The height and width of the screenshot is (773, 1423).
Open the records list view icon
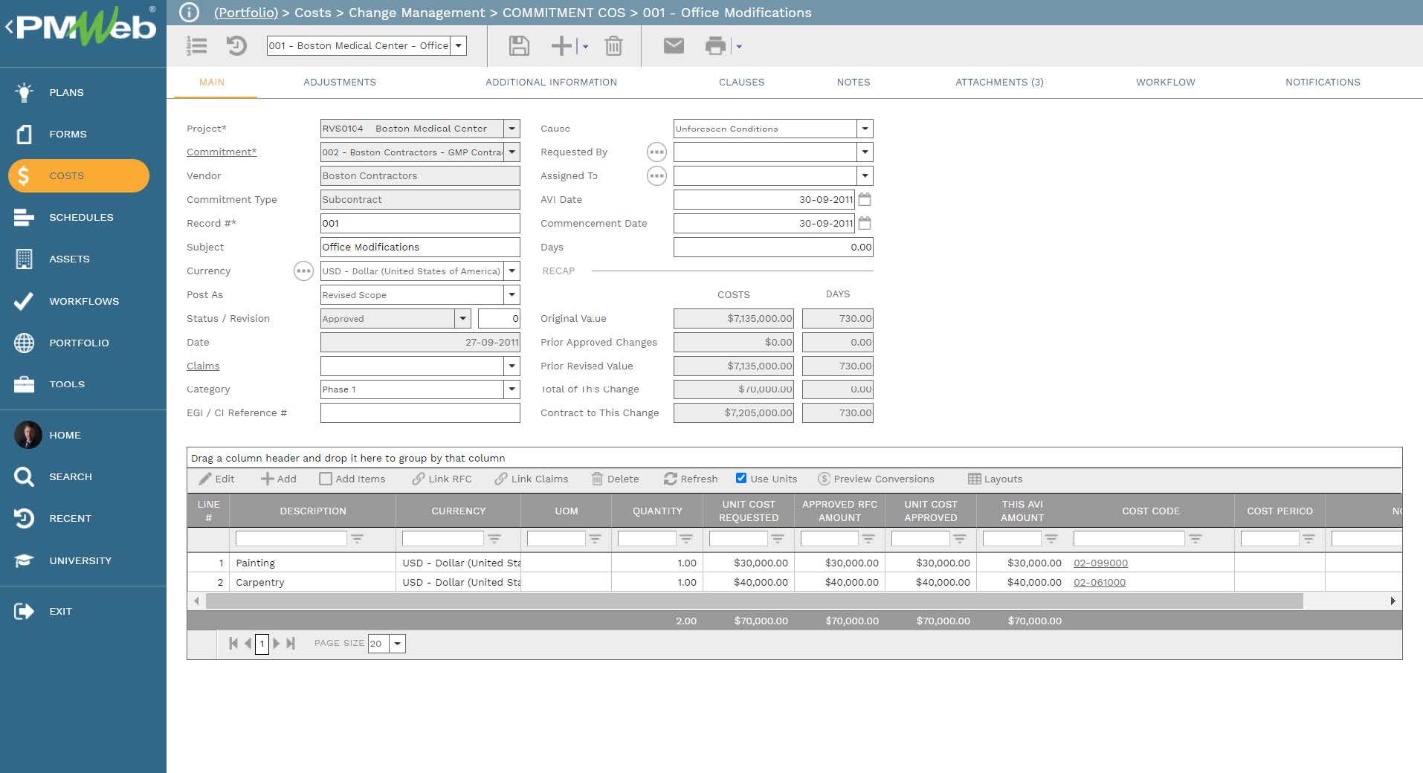tap(196, 46)
